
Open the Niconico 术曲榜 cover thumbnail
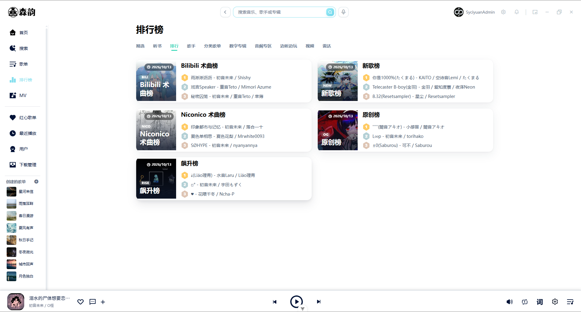click(156, 130)
